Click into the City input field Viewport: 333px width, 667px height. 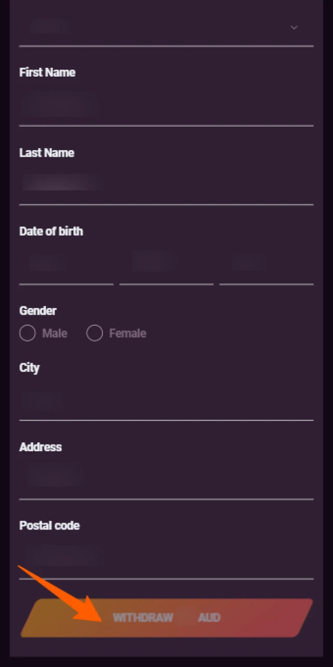(x=165, y=400)
